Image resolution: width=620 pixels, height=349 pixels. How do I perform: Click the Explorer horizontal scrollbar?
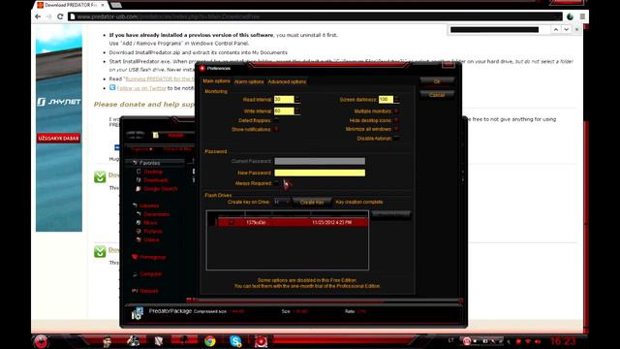click(325, 301)
